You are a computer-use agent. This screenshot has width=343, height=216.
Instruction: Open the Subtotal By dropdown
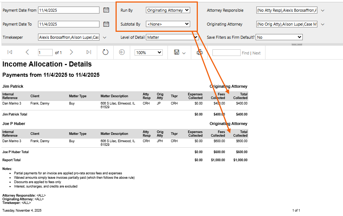tap(167, 24)
